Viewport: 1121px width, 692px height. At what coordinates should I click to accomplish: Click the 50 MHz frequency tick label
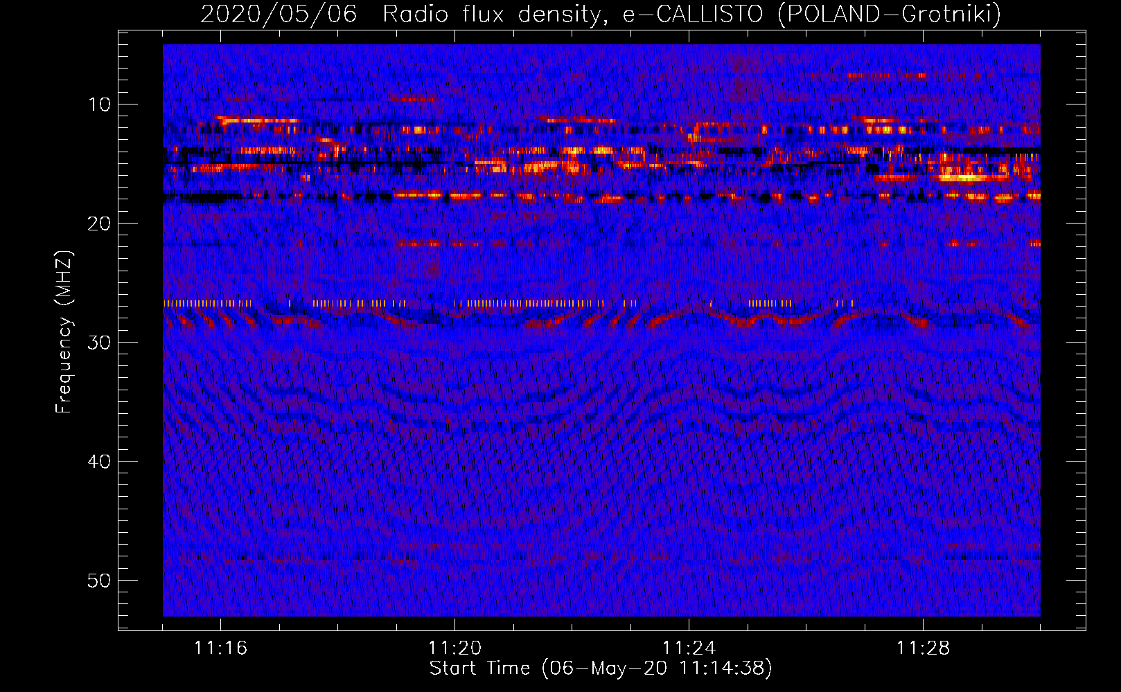point(100,581)
